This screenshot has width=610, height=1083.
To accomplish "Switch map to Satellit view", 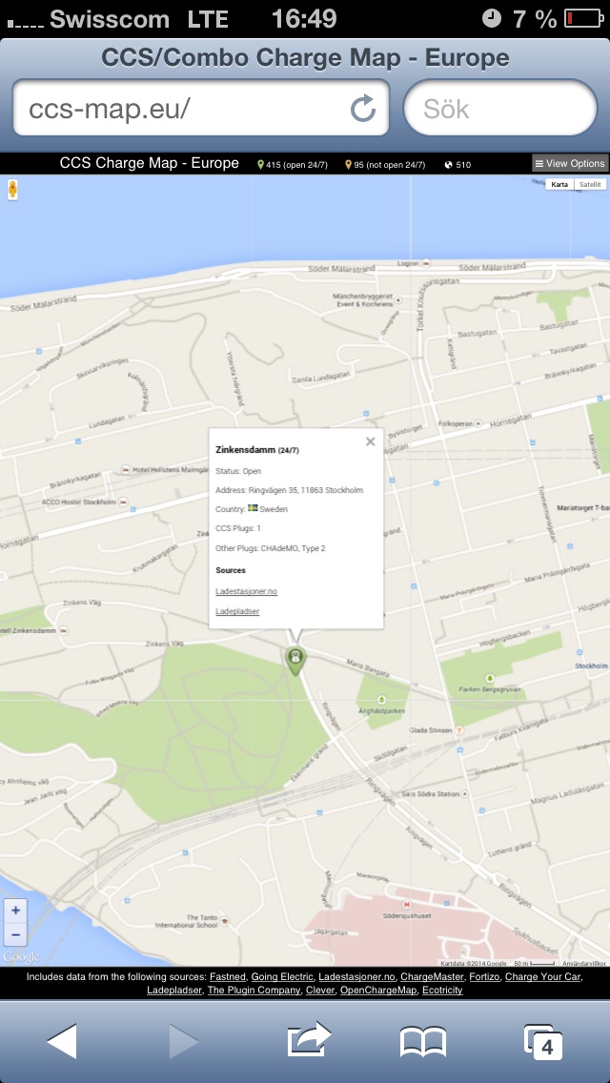I will pyautogui.click(x=590, y=184).
